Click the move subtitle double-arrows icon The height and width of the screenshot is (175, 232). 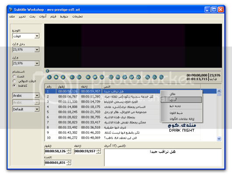111,77
